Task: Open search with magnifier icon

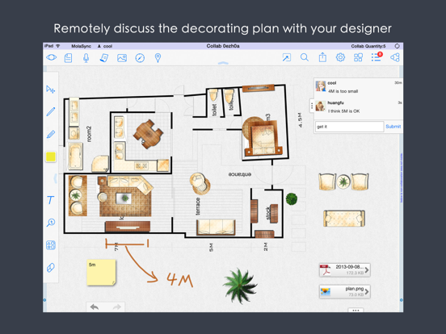Action: (x=305, y=57)
